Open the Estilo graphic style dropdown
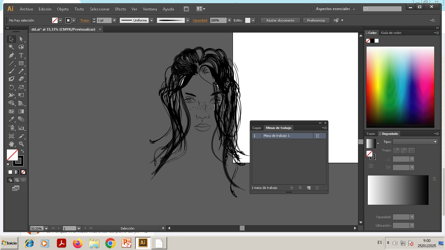 [x=253, y=21]
